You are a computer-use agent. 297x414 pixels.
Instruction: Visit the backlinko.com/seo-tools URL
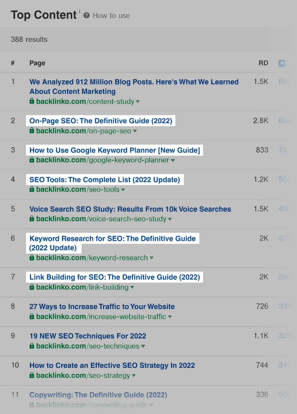78,190
